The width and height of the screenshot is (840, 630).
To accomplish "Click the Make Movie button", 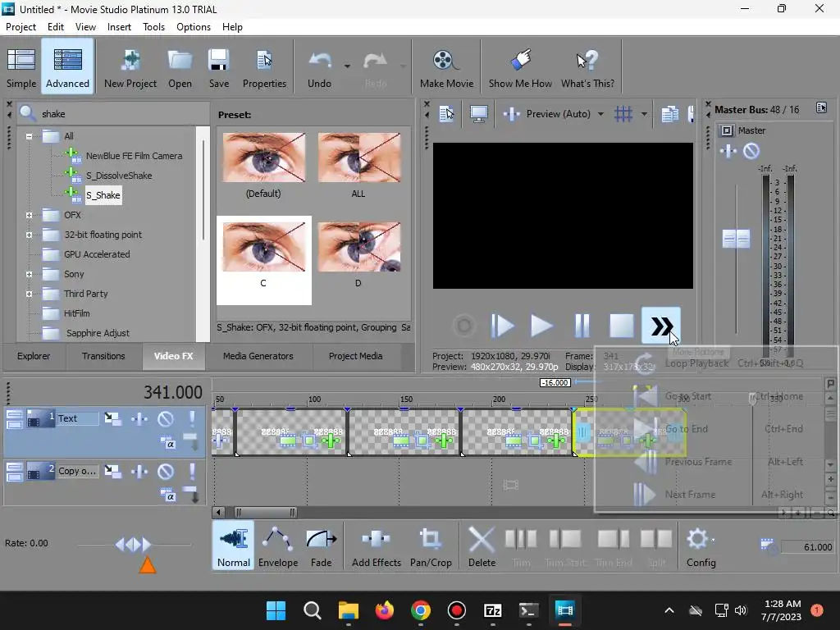I will tap(446, 67).
